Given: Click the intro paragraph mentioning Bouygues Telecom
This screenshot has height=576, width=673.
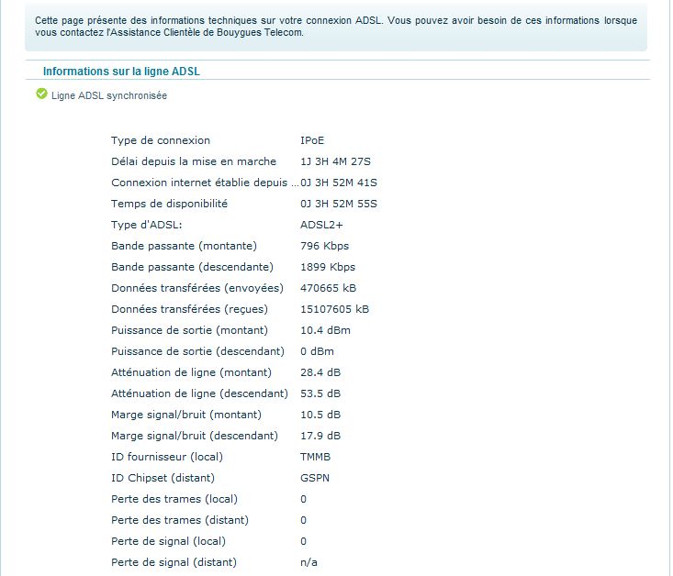Looking at the screenshot, I should coord(336,27).
